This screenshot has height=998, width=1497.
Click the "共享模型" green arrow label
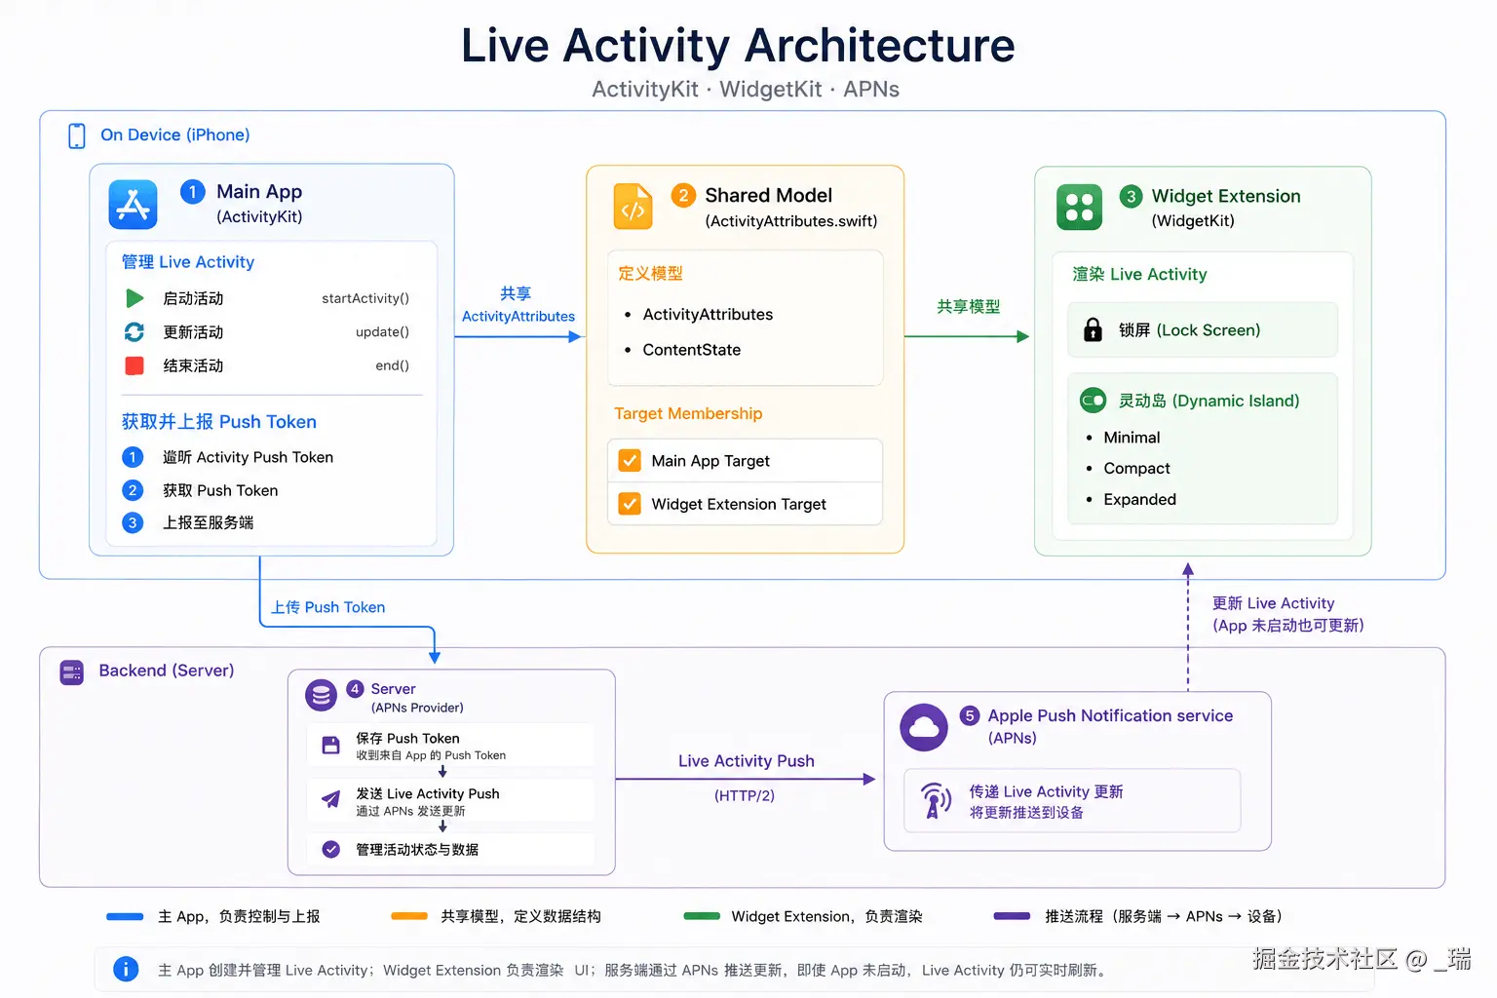click(x=969, y=307)
